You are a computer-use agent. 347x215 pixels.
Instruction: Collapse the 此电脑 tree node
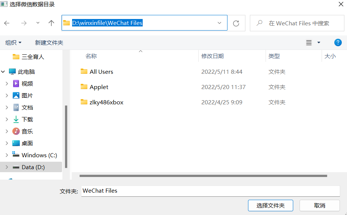[x=3, y=72]
